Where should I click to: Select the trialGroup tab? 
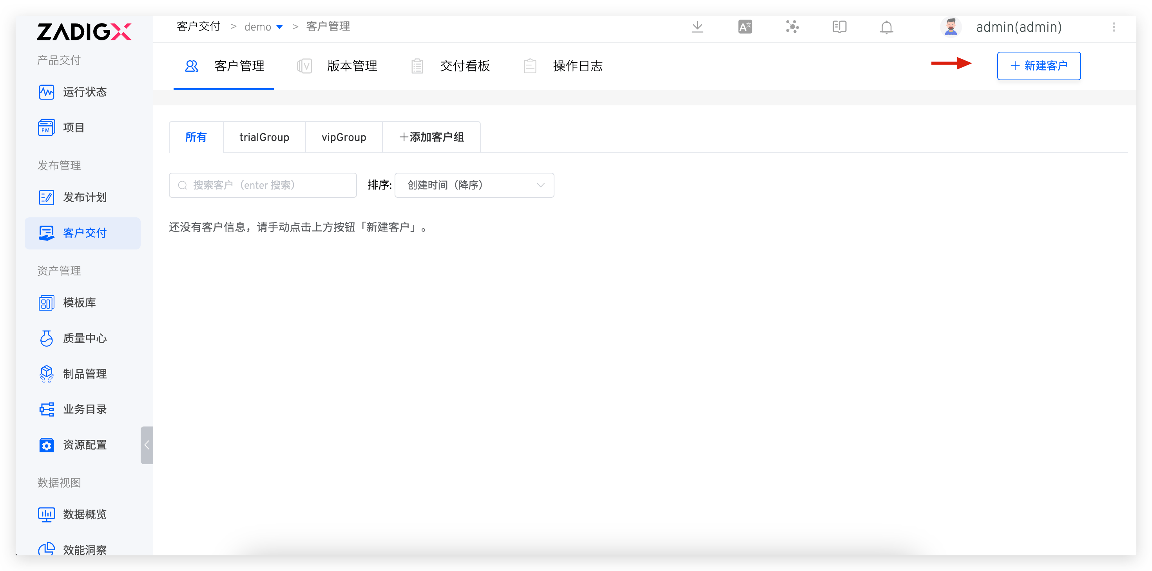point(264,137)
